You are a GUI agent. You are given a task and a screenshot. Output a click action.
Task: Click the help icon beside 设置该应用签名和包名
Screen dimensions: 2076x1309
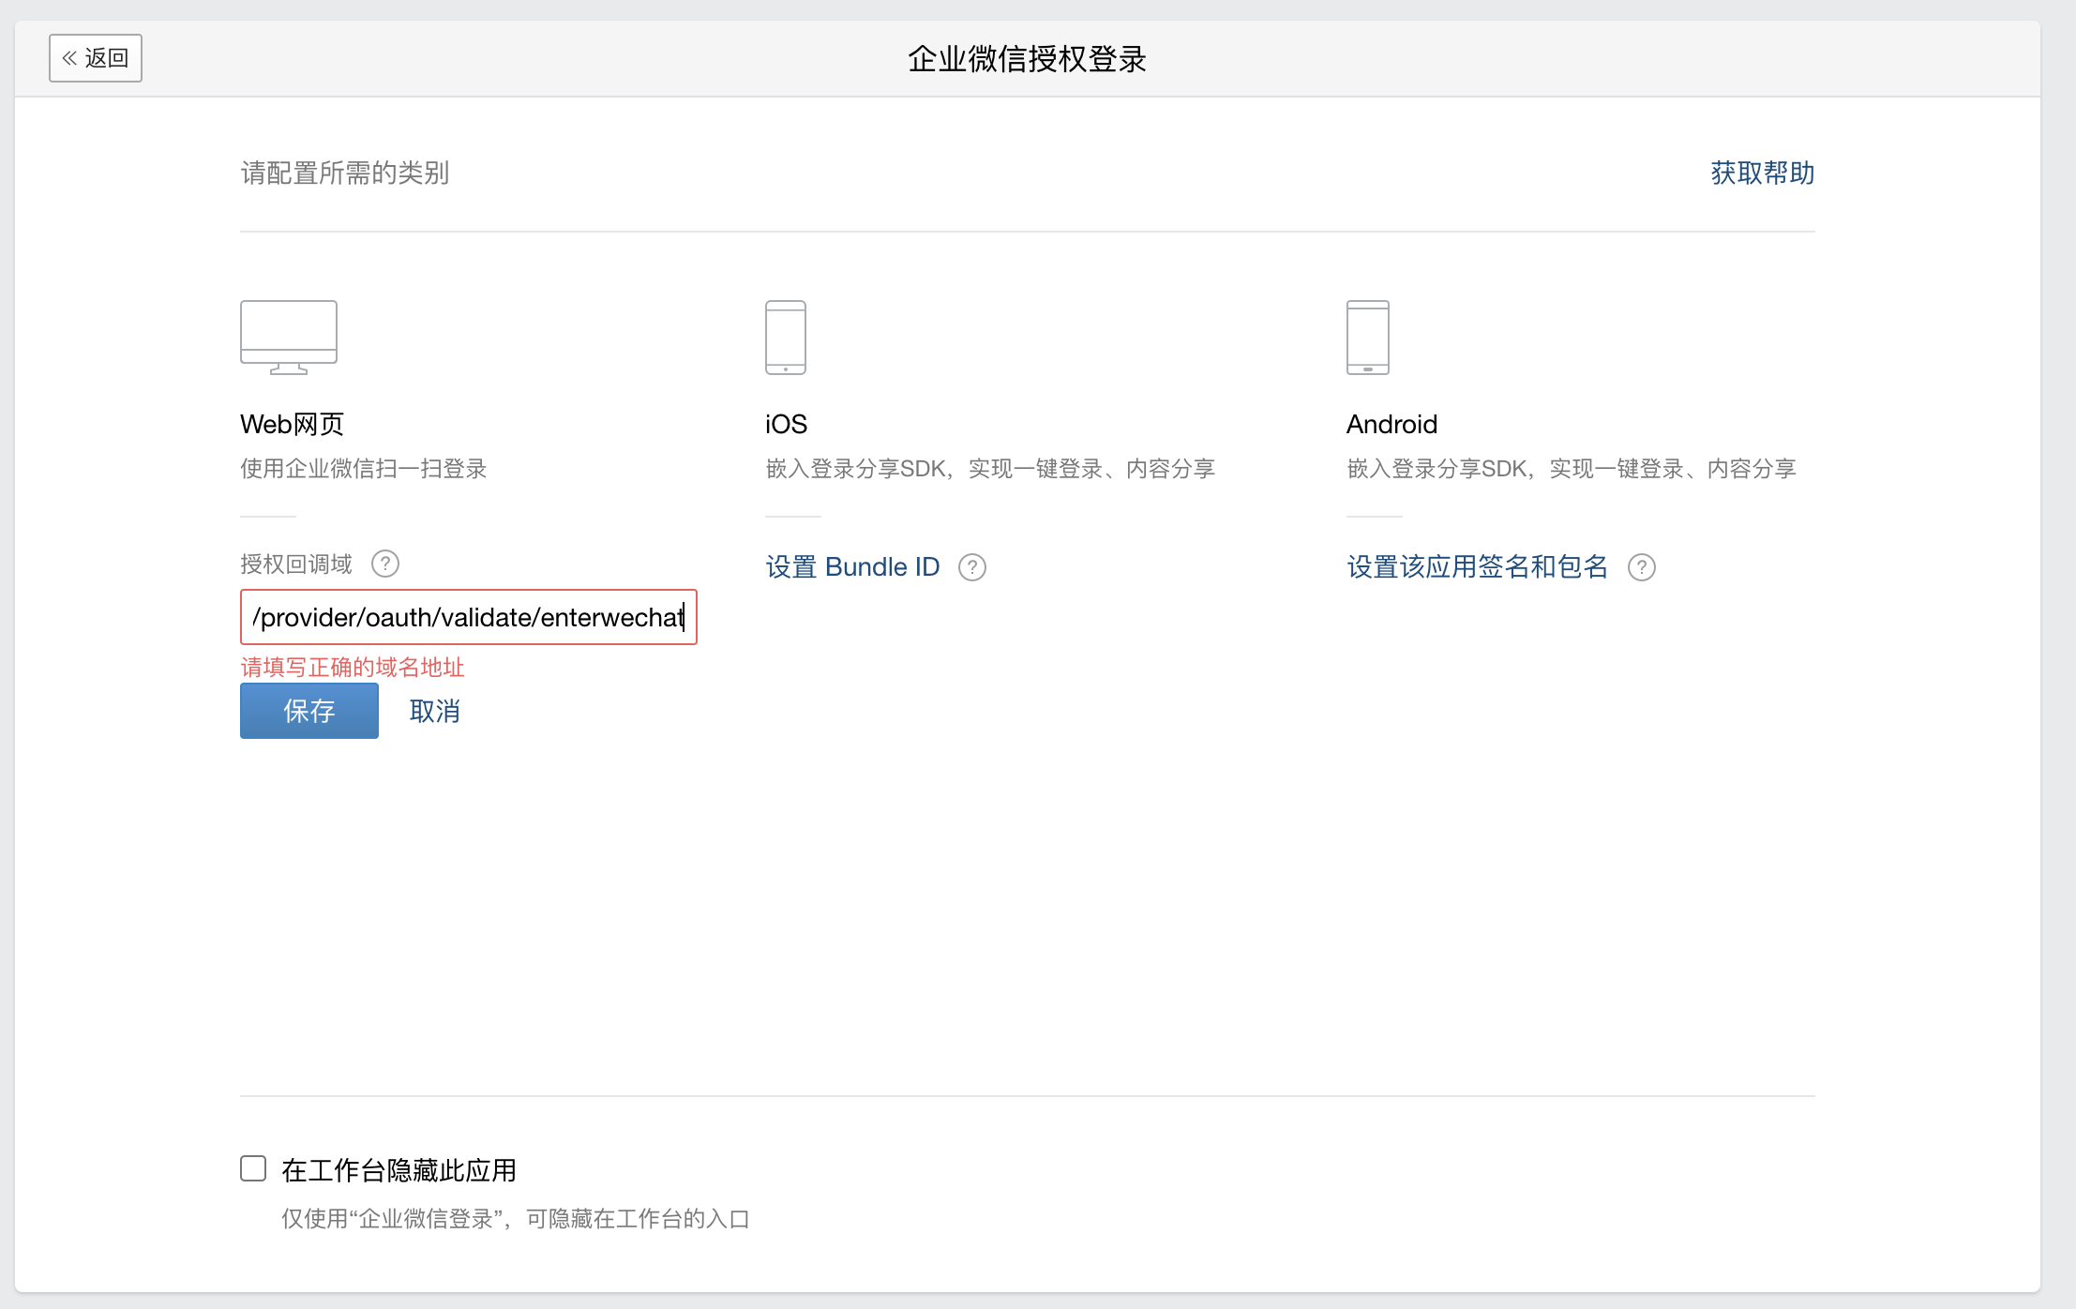point(1642,567)
